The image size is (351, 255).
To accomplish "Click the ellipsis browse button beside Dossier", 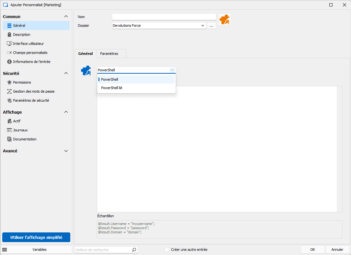I will click(x=211, y=26).
